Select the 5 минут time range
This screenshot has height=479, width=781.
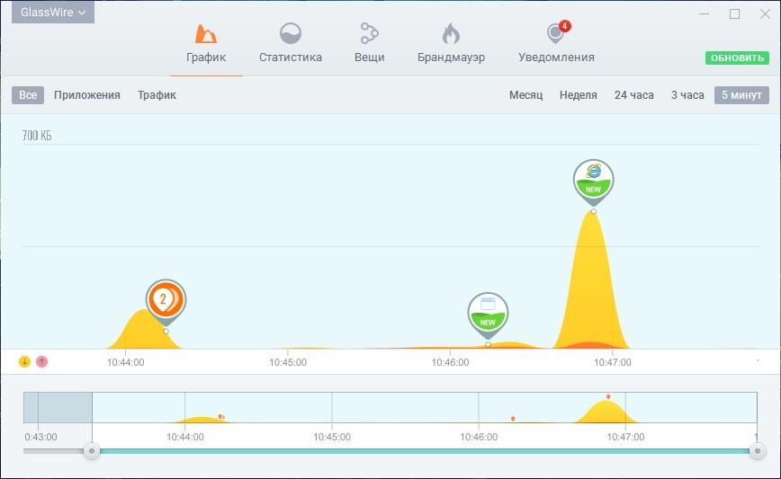point(741,95)
